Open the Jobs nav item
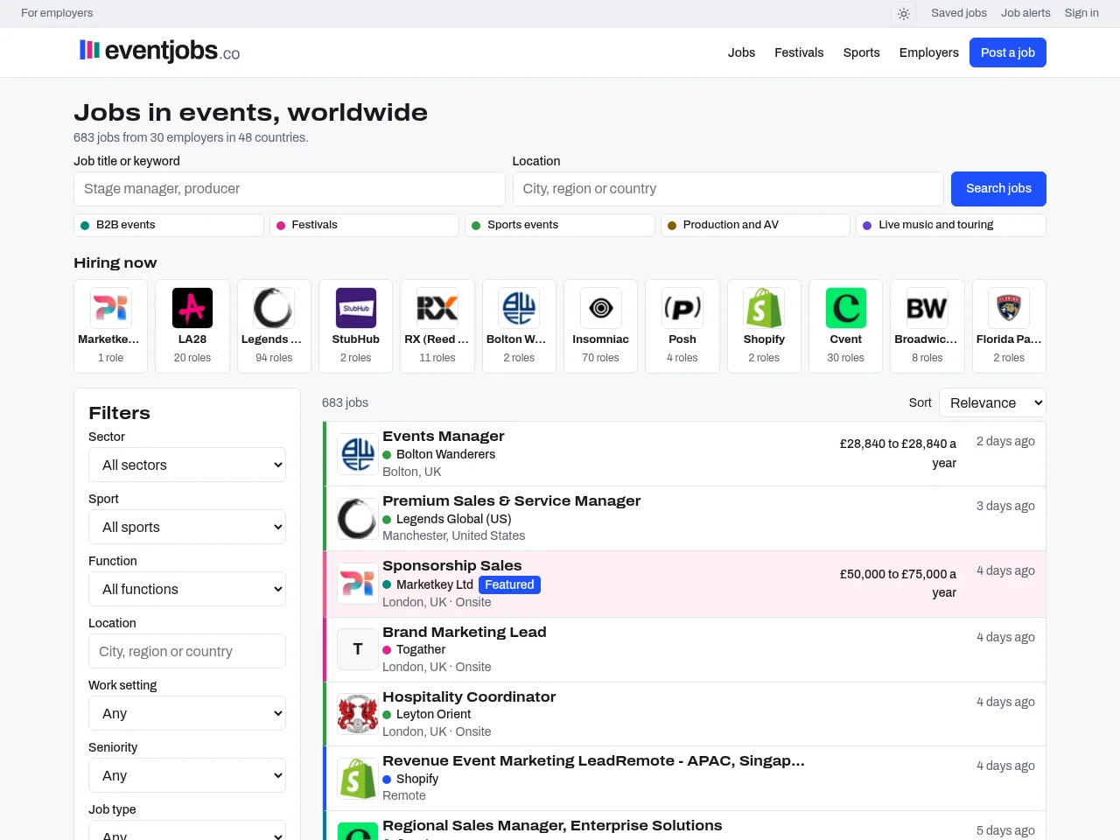The height and width of the screenshot is (840, 1120). 741,52
